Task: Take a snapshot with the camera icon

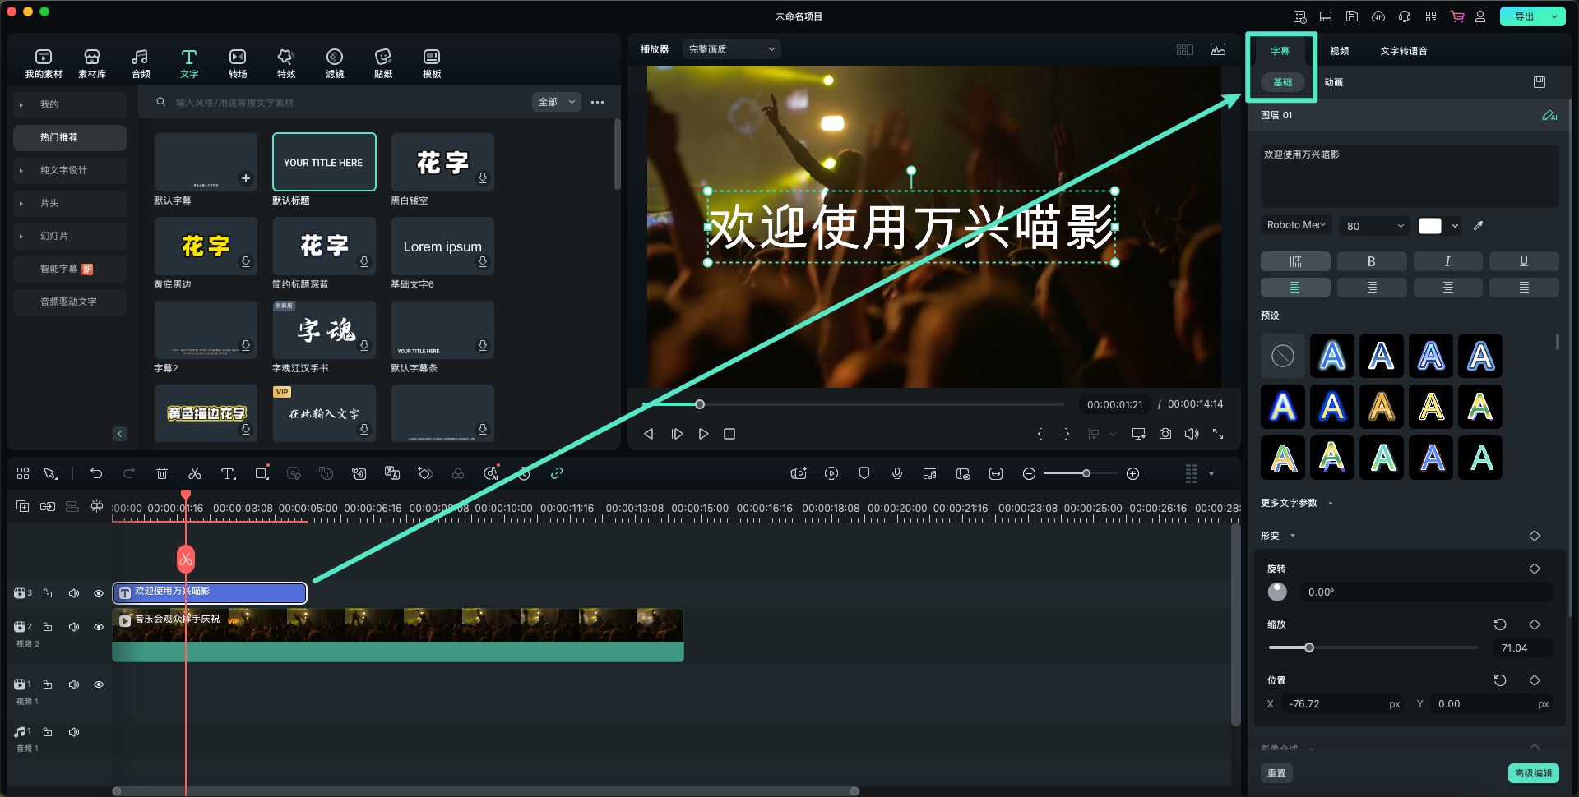Action: [x=1165, y=433]
